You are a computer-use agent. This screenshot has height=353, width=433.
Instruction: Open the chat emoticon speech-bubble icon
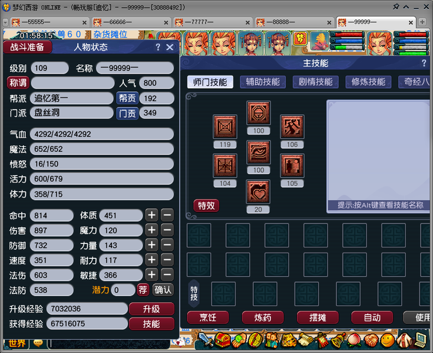(x=38, y=343)
